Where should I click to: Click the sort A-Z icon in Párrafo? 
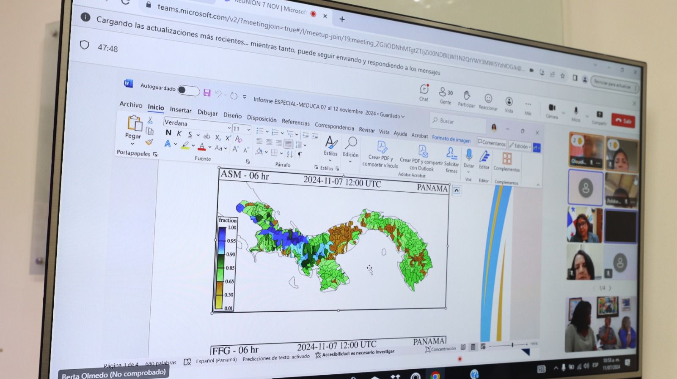(289, 154)
